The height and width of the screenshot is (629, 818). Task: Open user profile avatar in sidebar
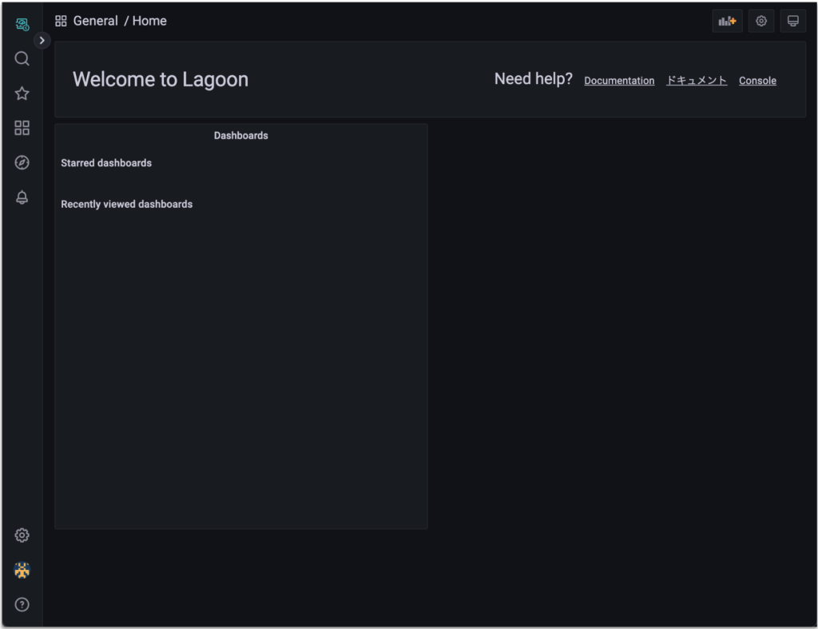22,570
